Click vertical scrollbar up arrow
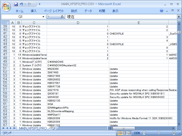The width and height of the screenshot is (182, 136). click(179, 24)
